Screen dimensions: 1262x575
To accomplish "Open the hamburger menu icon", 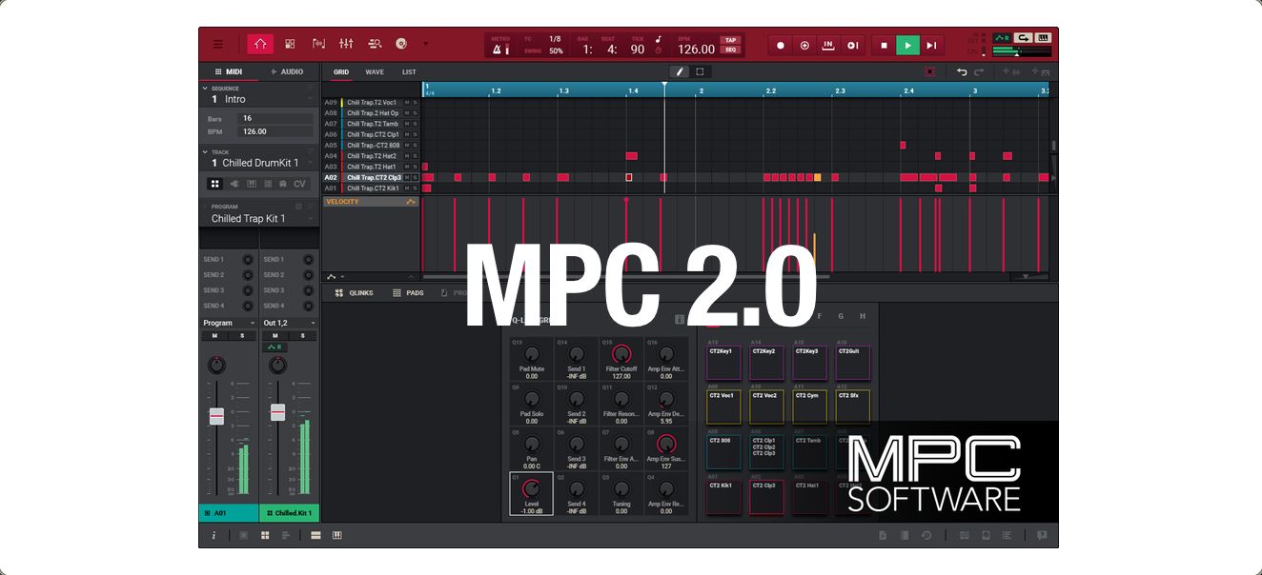I will tap(218, 44).
